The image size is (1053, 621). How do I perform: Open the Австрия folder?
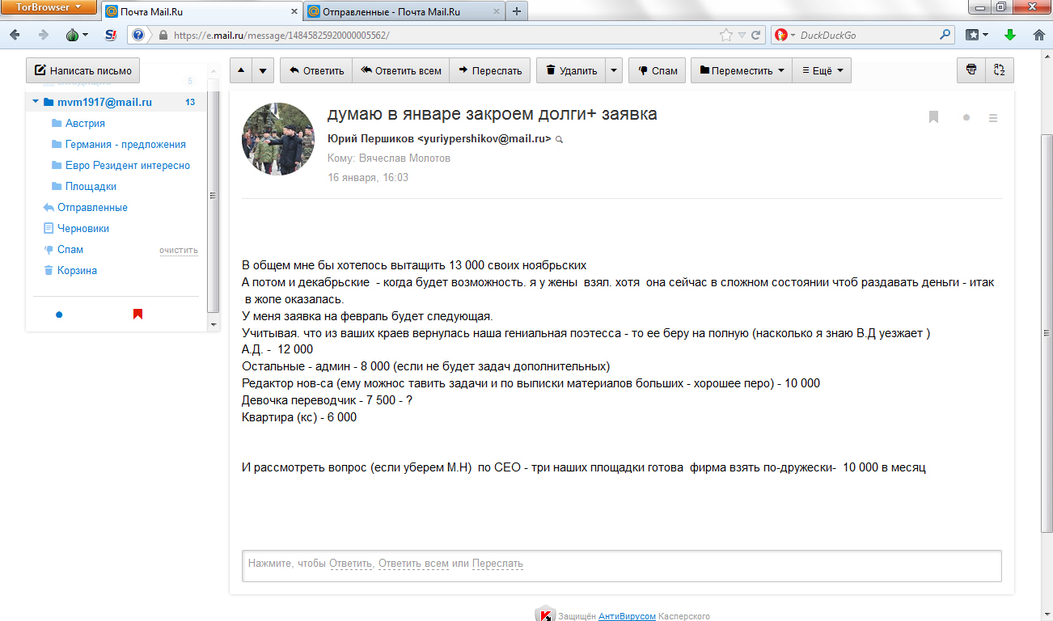[x=85, y=123]
